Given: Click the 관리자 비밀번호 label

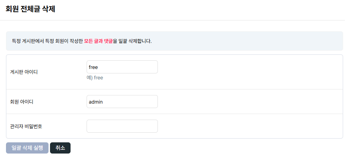Looking at the screenshot, I should pos(26,126).
